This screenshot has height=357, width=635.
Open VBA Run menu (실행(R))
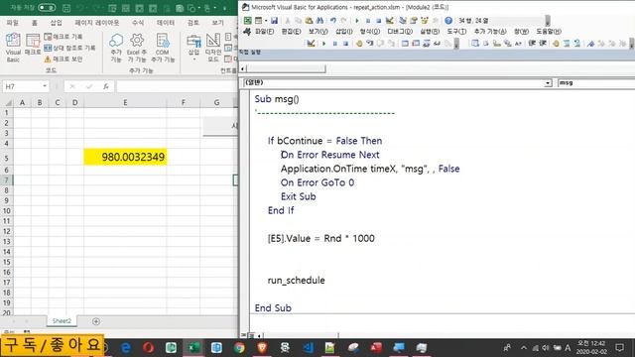point(430,32)
